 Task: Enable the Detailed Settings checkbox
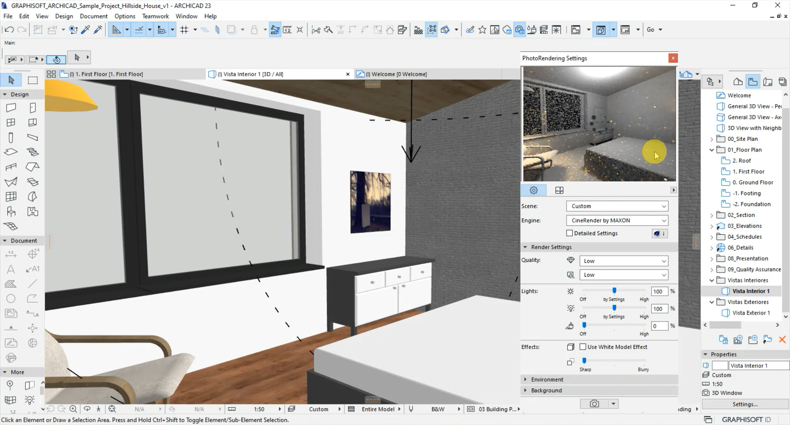click(569, 233)
